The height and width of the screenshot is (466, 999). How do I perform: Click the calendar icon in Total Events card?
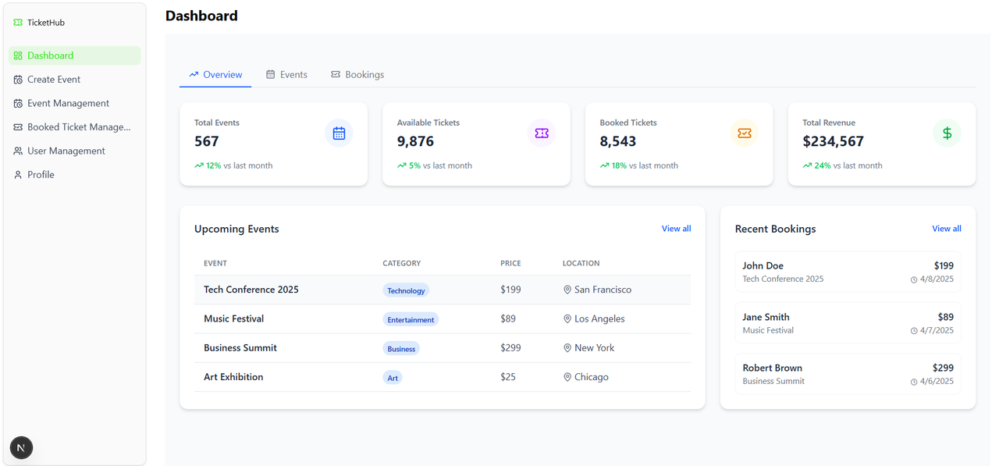coord(339,133)
